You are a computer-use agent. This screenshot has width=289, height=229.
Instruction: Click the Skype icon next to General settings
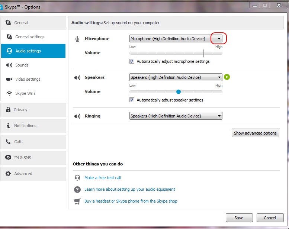tap(9, 37)
